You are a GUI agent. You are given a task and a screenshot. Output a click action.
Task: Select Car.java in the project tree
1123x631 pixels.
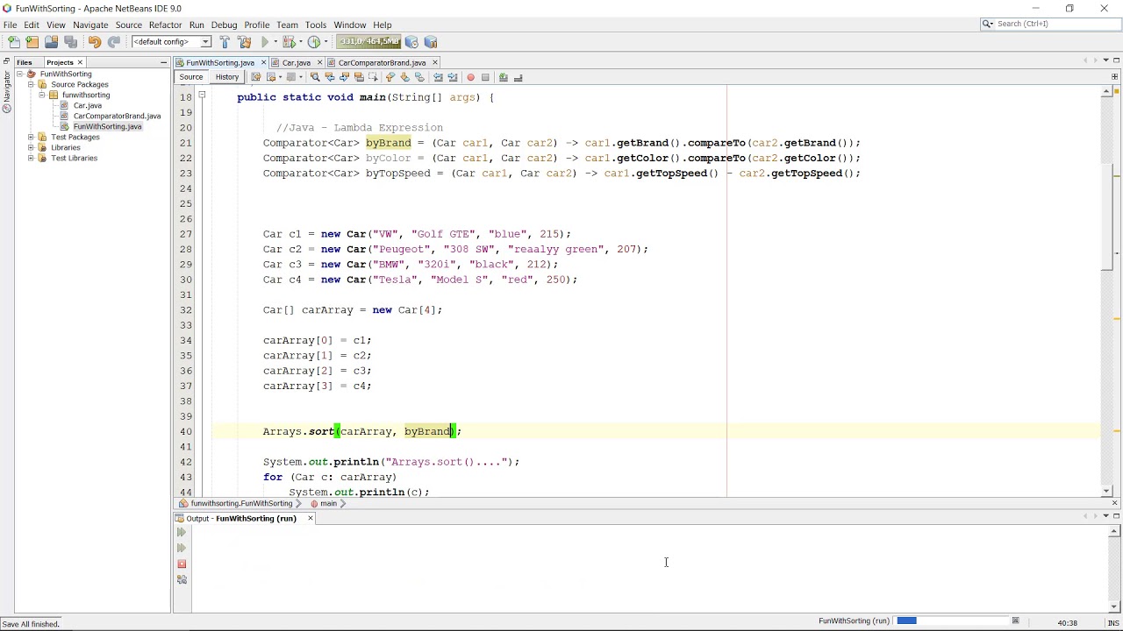point(87,105)
